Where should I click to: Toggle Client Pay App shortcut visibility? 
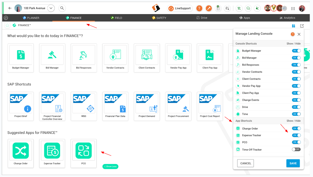(x=296, y=93)
